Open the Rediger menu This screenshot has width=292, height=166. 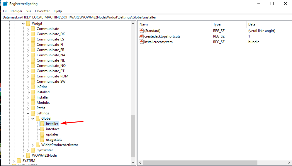(16, 11)
